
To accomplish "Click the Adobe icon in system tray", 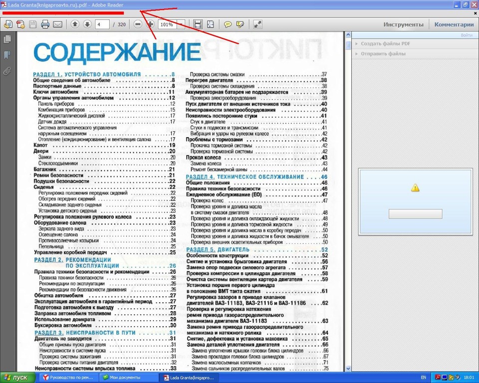I will (438, 378).
